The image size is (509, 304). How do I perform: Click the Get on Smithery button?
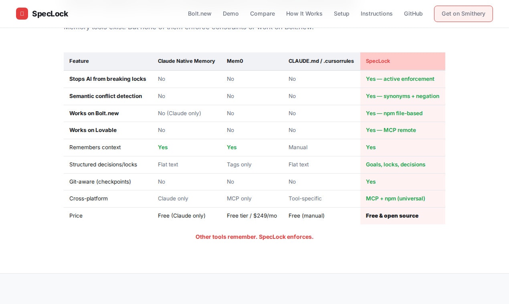point(463,14)
